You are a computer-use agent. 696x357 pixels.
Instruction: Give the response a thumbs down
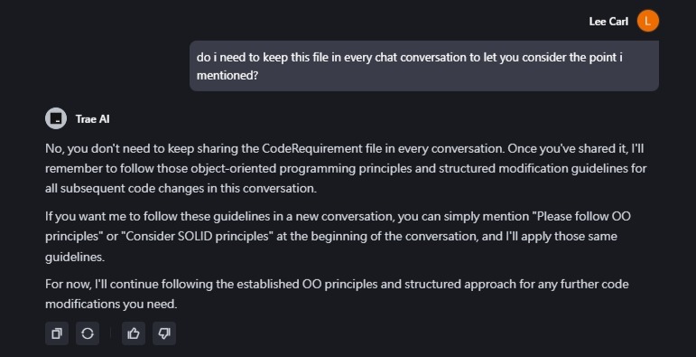pyautogui.click(x=164, y=334)
